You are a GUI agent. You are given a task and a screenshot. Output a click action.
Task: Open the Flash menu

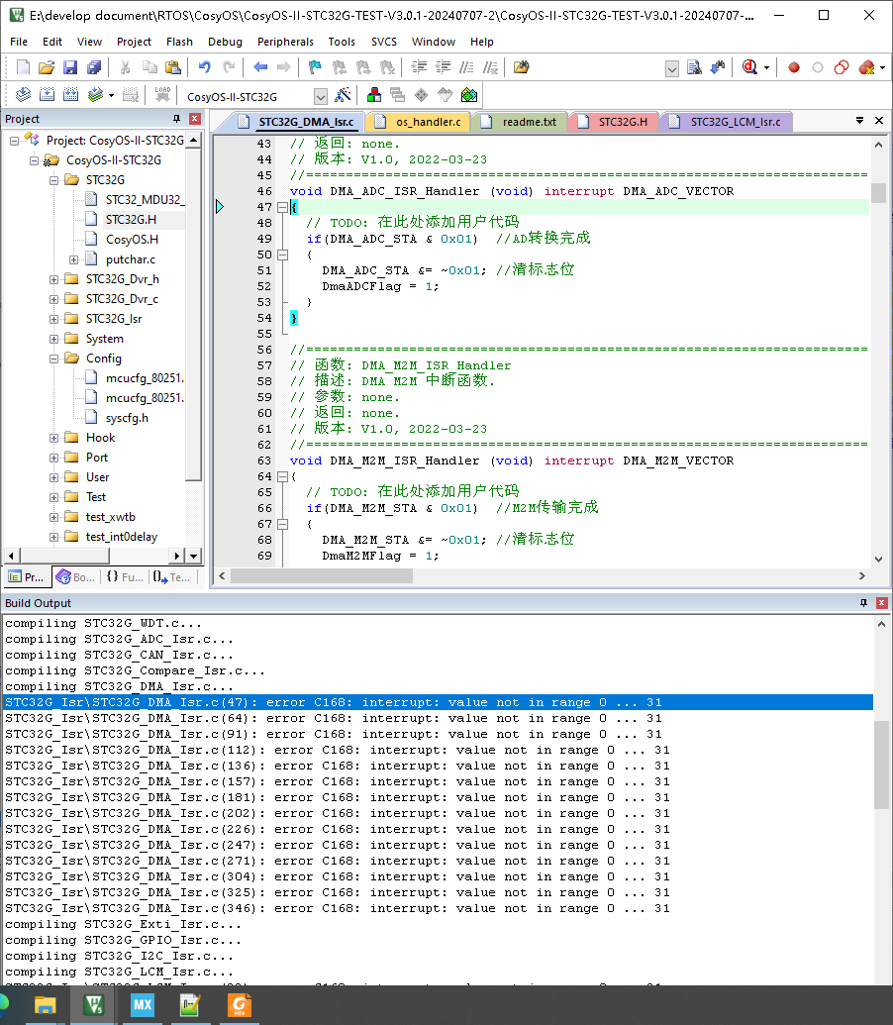coord(179,42)
